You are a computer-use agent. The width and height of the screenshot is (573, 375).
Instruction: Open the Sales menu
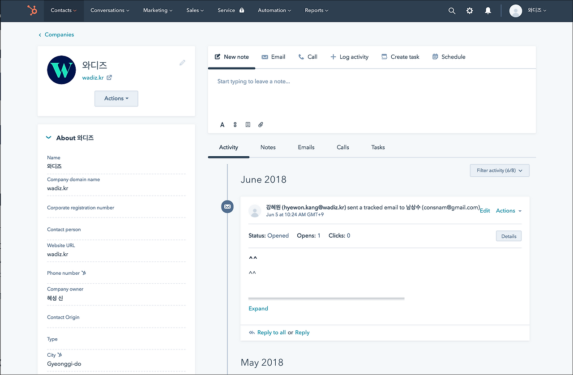click(x=195, y=10)
